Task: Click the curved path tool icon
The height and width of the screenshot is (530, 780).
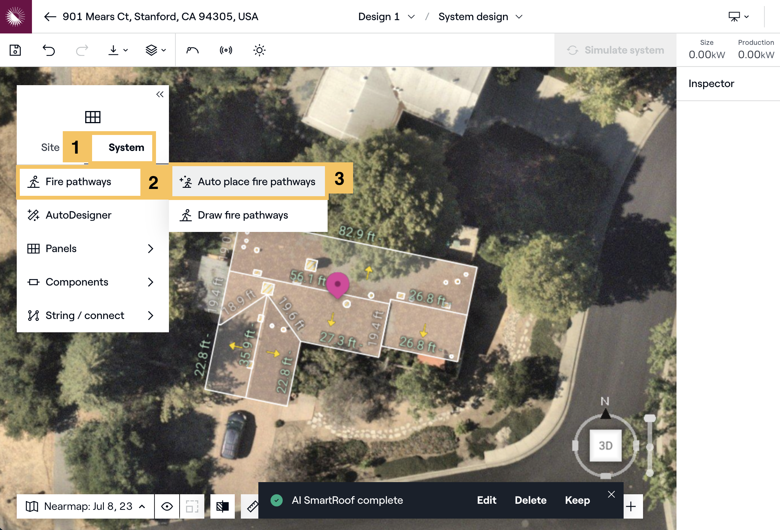Action: point(193,50)
